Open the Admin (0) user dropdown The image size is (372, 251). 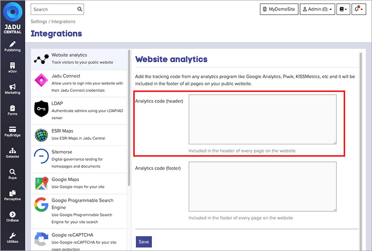pyautogui.click(x=318, y=9)
